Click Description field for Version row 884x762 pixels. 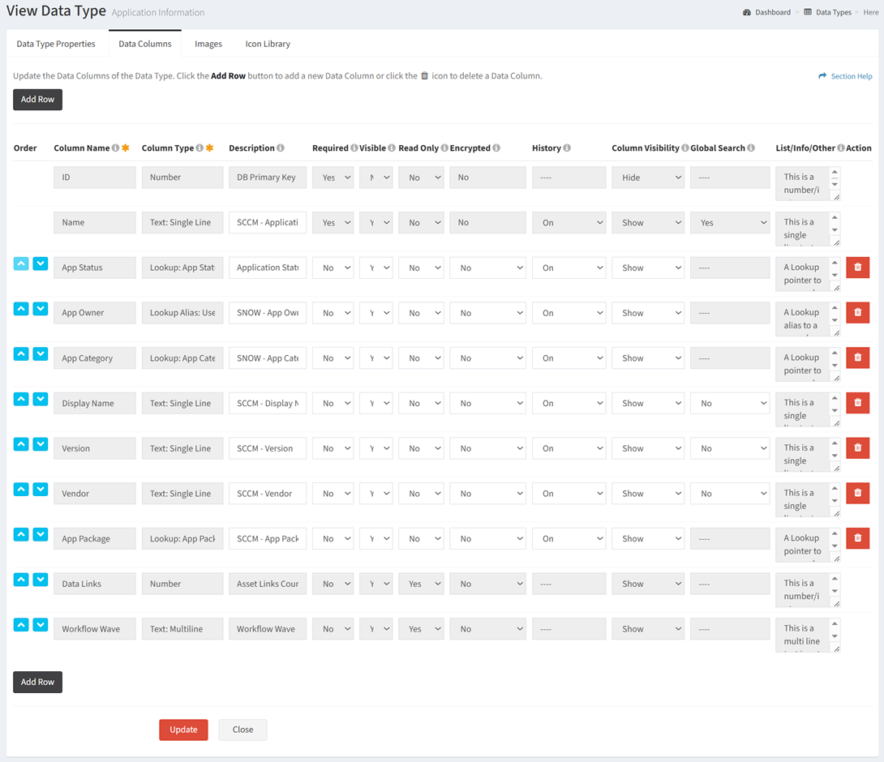268,448
